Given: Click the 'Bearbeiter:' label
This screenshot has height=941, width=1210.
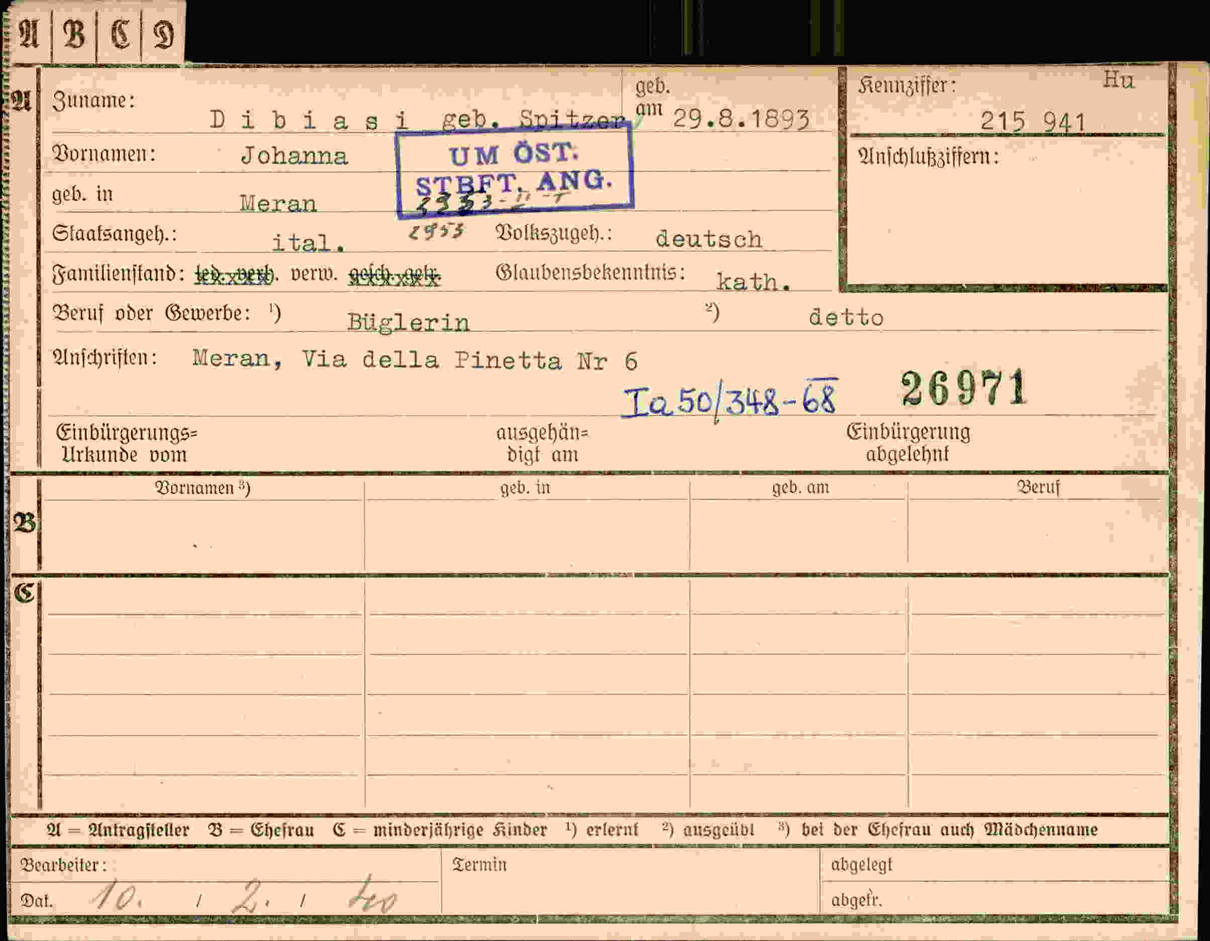Looking at the screenshot, I should (x=63, y=865).
